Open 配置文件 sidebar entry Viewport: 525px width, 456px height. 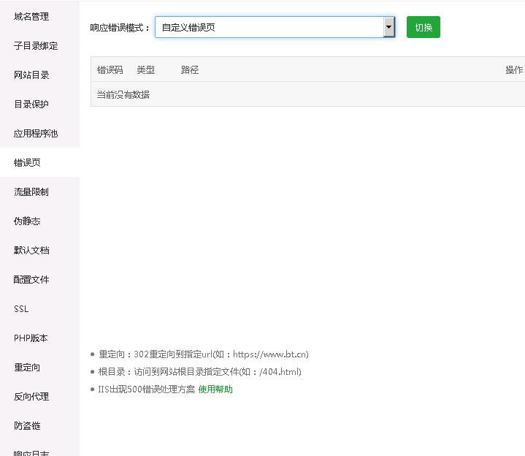click(31, 279)
